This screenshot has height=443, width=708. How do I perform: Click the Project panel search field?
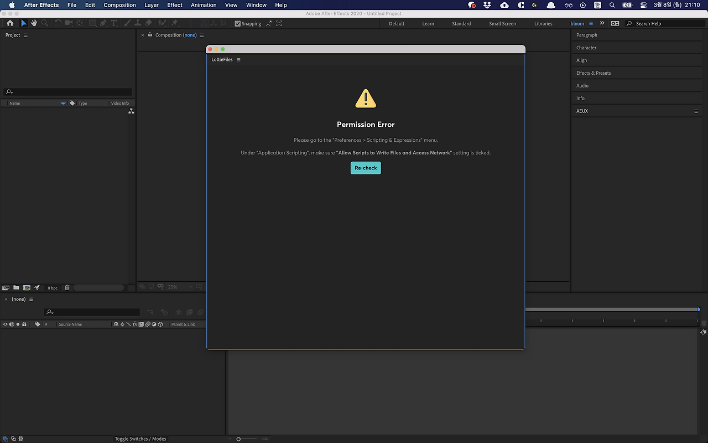point(67,92)
